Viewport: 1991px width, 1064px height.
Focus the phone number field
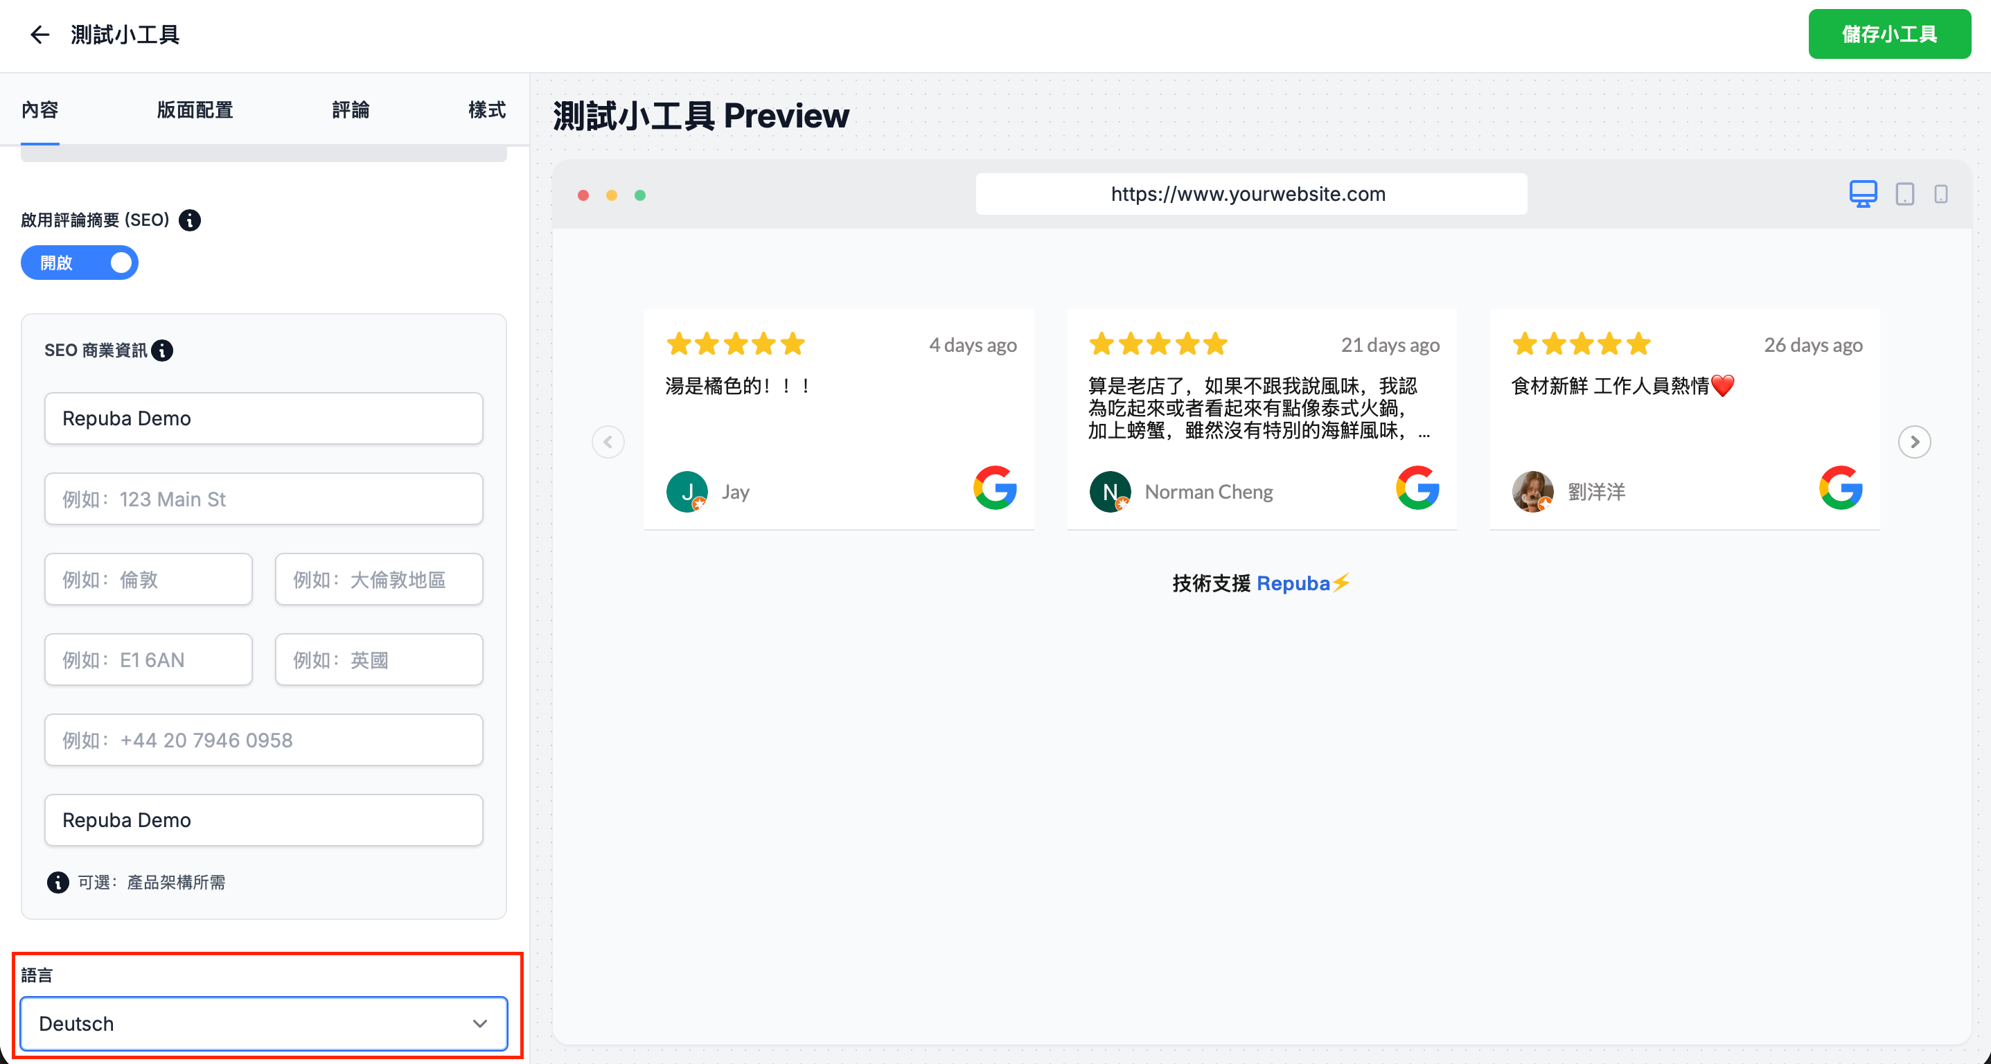pos(263,741)
